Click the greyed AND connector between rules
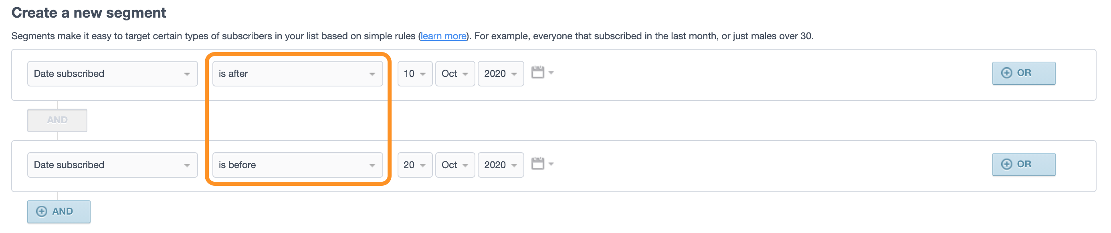The width and height of the screenshot is (1111, 233). 57,120
